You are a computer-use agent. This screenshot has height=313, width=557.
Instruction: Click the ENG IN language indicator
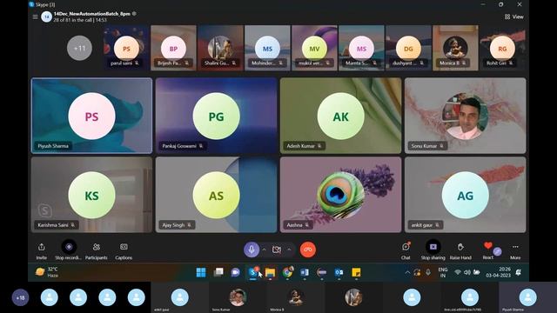(x=443, y=272)
